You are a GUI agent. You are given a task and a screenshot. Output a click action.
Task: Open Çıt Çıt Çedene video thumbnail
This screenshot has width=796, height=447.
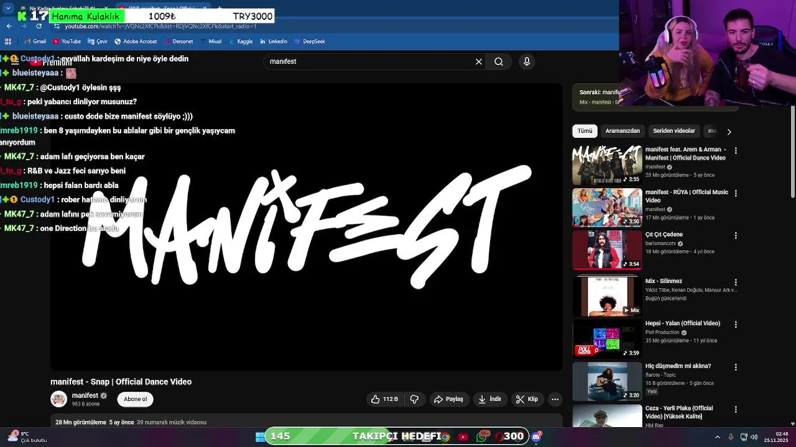point(607,250)
